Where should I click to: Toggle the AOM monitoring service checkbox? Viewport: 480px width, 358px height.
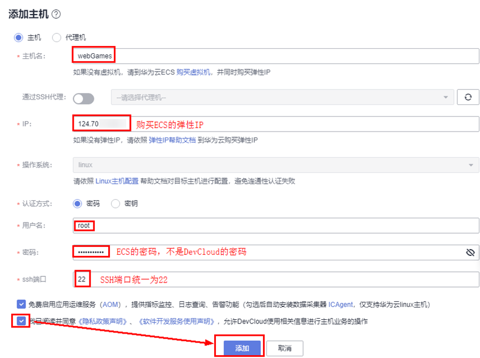(21, 304)
